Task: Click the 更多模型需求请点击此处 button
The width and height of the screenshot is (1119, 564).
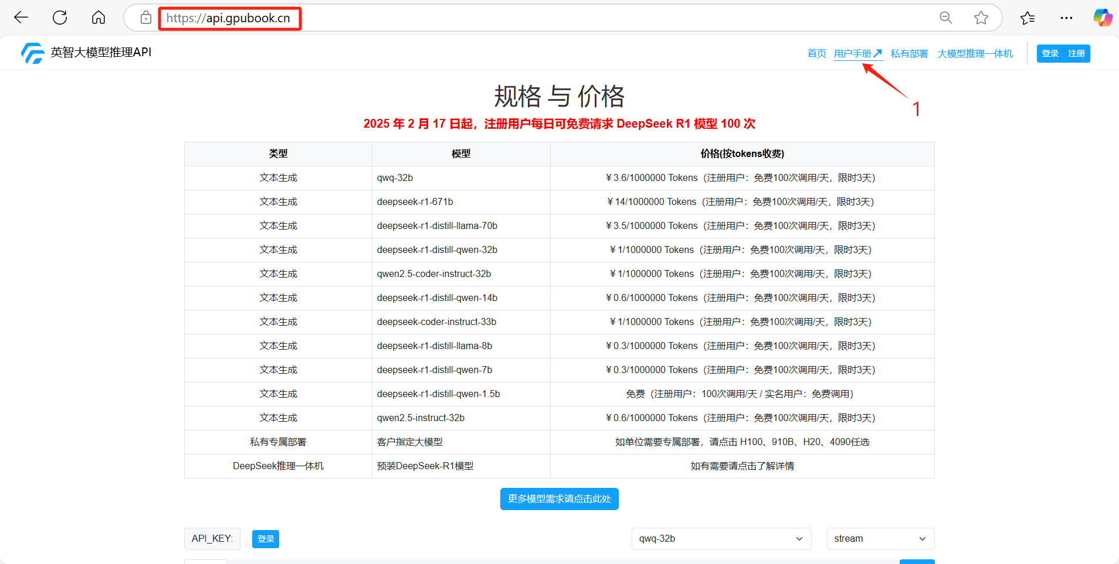Action: click(559, 499)
